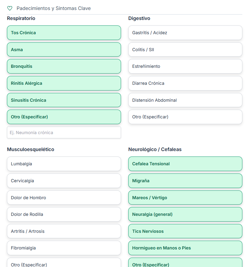Disable the Asma selection
This screenshot has height=267, width=249.
pyautogui.click(x=64, y=49)
